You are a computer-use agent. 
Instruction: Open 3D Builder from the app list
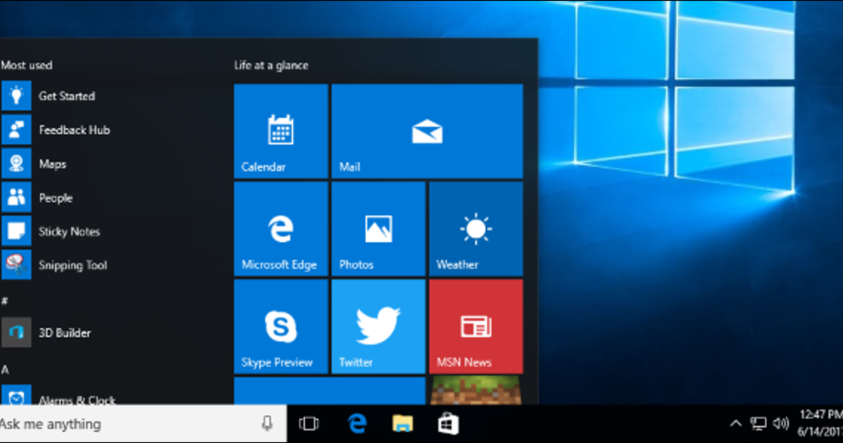pyautogui.click(x=64, y=333)
